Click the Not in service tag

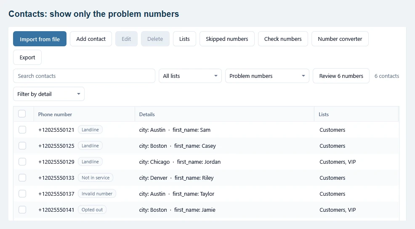(x=96, y=178)
